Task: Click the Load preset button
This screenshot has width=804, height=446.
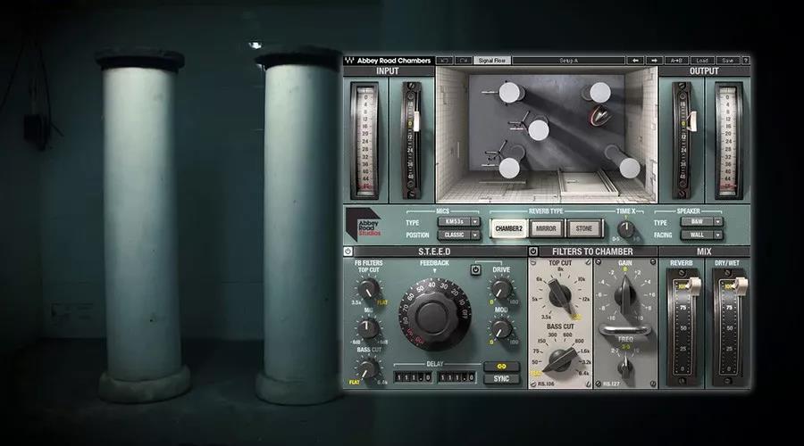Action: [x=702, y=61]
